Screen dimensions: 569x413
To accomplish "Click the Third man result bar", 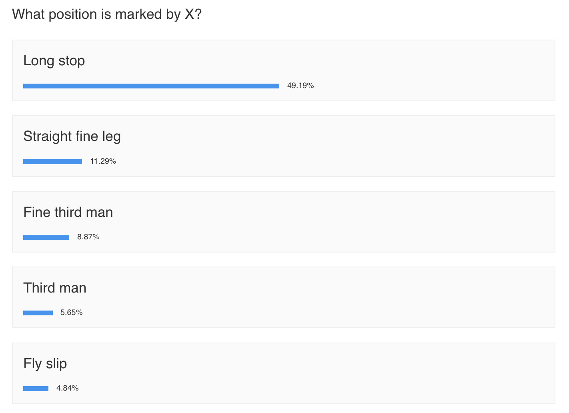I will pos(38,313).
